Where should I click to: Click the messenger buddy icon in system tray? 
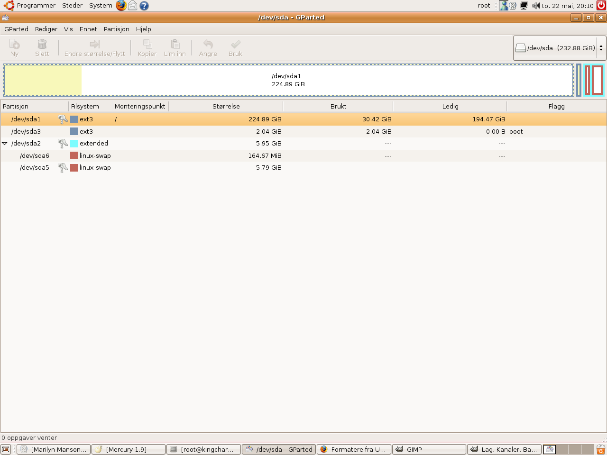click(504, 6)
